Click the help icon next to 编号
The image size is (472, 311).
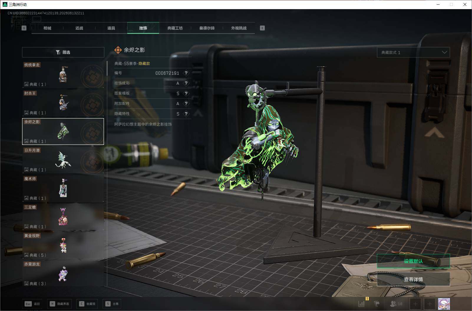186,73
